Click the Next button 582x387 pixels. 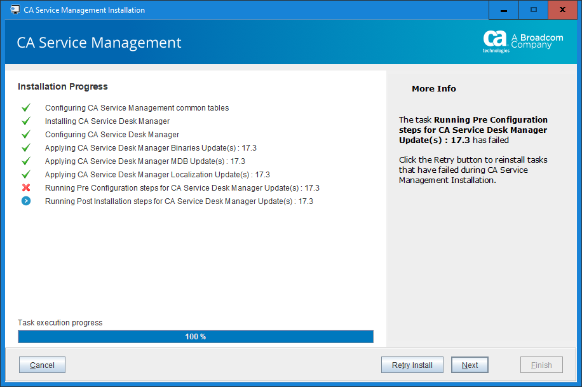(470, 365)
